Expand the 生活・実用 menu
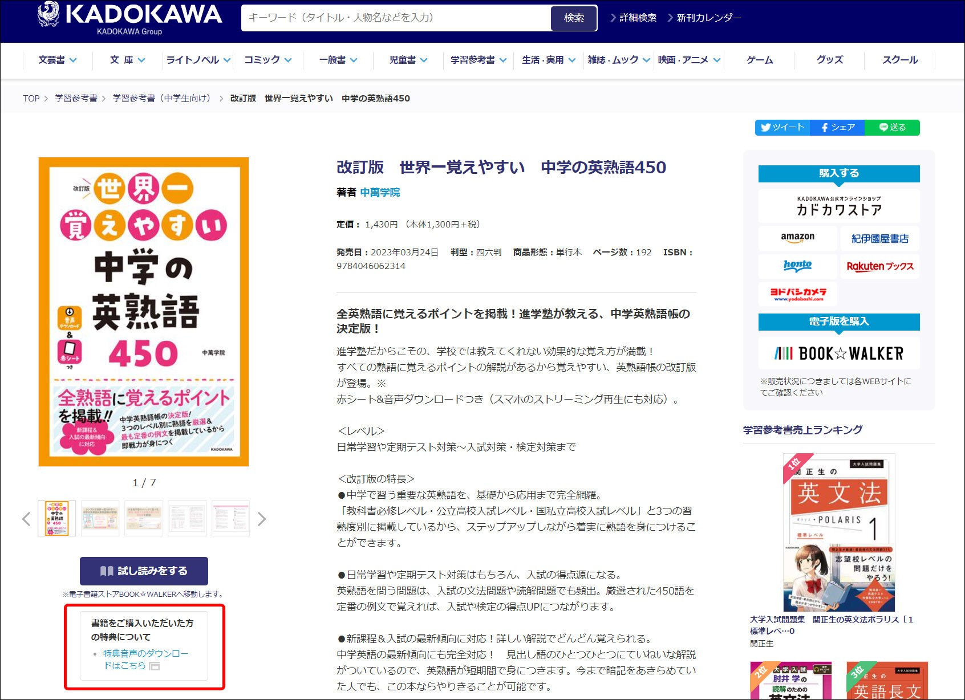The width and height of the screenshot is (965, 700). coord(549,60)
